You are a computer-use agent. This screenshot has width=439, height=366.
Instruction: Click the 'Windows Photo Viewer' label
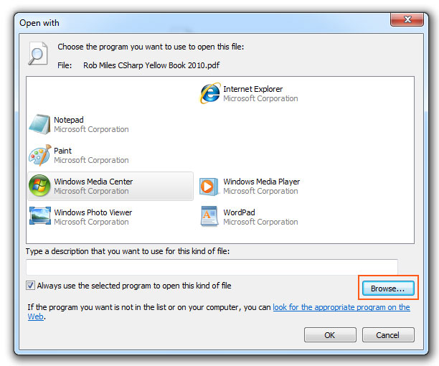(x=93, y=212)
